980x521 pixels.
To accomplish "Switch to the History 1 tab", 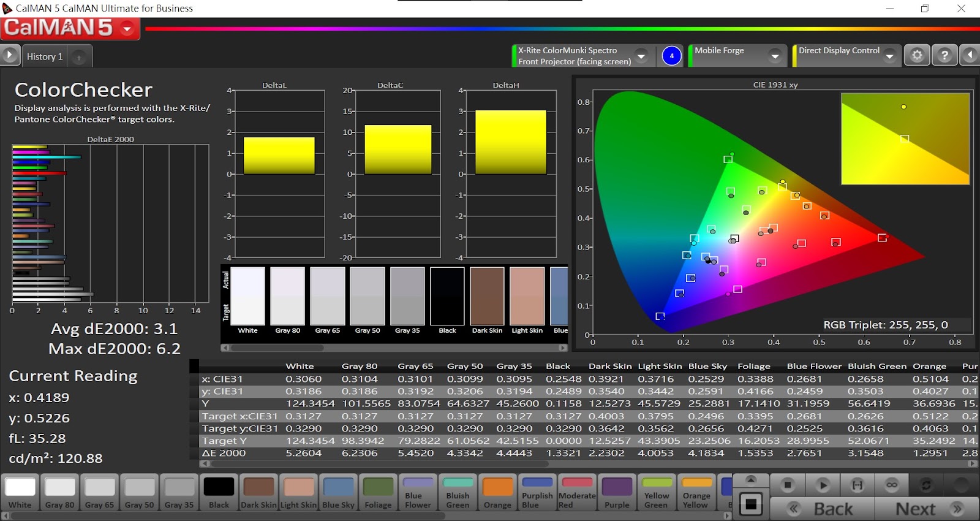I will (x=45, y=56).
